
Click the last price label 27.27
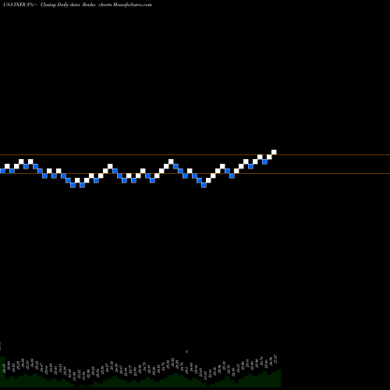pyautogui.click(x=276, y=359)
